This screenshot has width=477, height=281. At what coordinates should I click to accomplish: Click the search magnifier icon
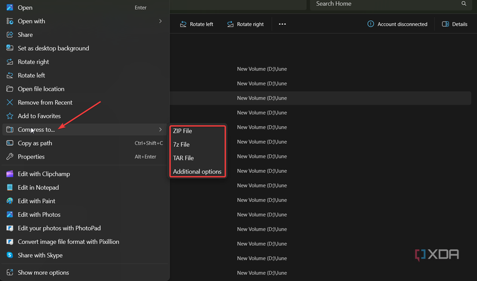(464, 4)
